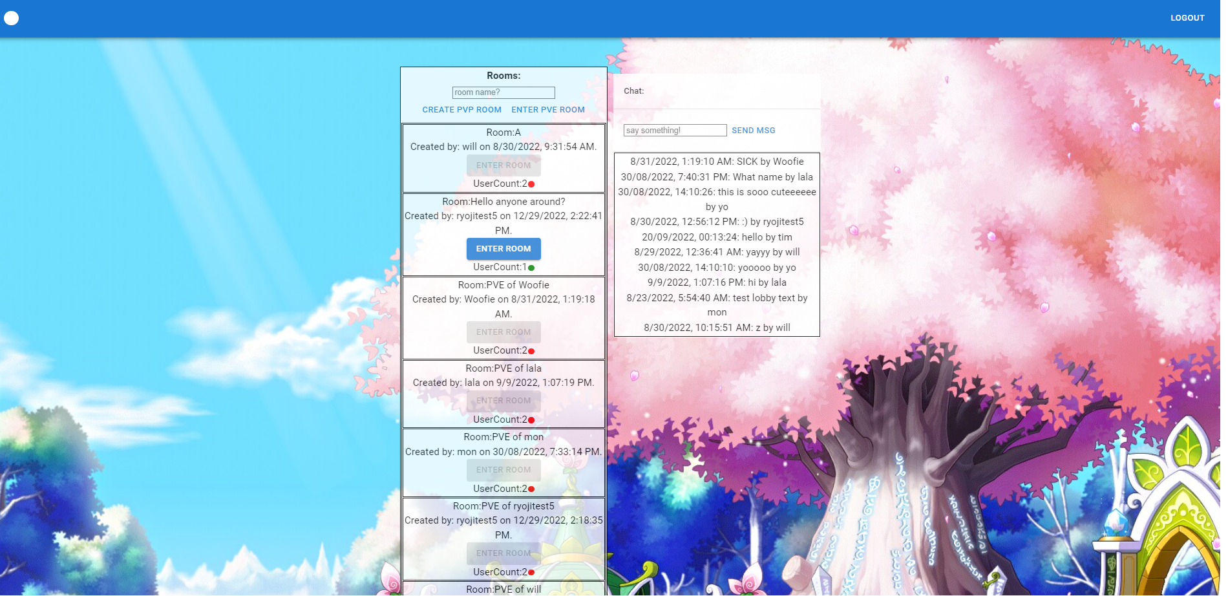Click the white circle logo in header
Image resolution: width=1228 pixels, height=596 pixels.
[x=12, y=18]
